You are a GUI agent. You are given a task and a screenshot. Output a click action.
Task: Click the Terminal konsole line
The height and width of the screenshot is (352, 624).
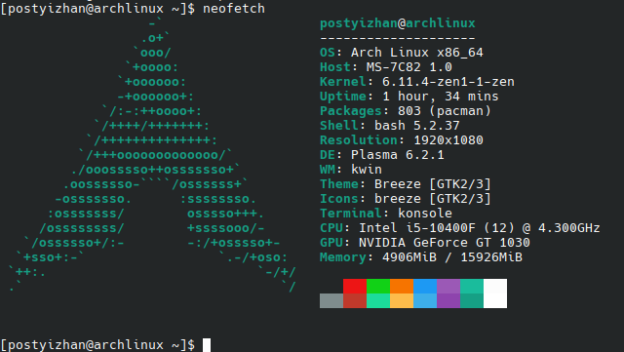[x=386, y=214]
